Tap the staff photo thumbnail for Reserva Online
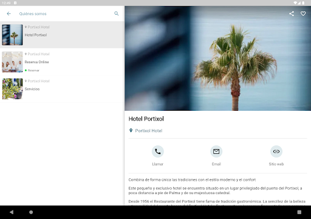Image resolution: width=311 pixels, height=219 pixels. pyautogui.click(x=12, y=62)
